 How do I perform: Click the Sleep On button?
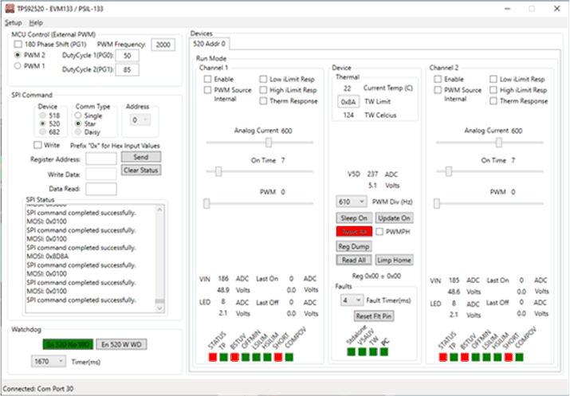click(x=354, y=218)
